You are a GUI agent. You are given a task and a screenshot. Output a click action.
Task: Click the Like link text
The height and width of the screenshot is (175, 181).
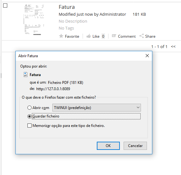coord(96,36)
